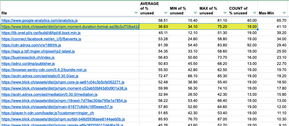The width and height of the screenshot is (289, 126).
Task: Open main-61877c8d4c16f0eeec57.js link
Action: tap(57, 107)
